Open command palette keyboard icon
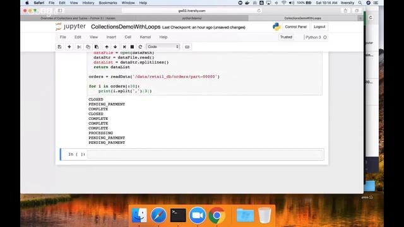Image resolution: width=404 pixels, height=227 pixels. click(x=187, y=47)
